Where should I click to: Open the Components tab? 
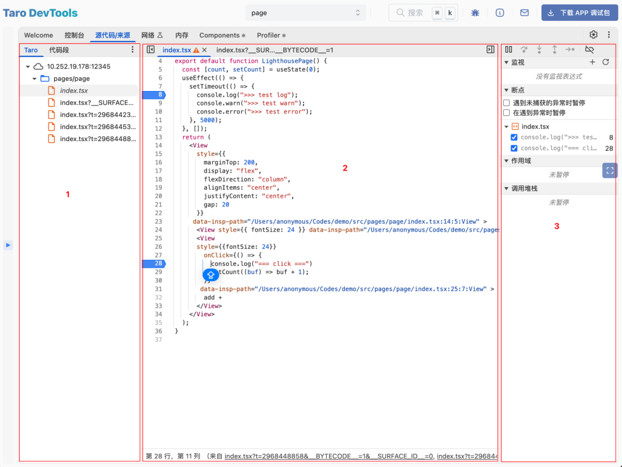(x=222, y=35)
